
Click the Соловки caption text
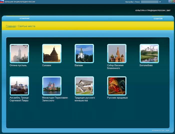tap(46, 66)
